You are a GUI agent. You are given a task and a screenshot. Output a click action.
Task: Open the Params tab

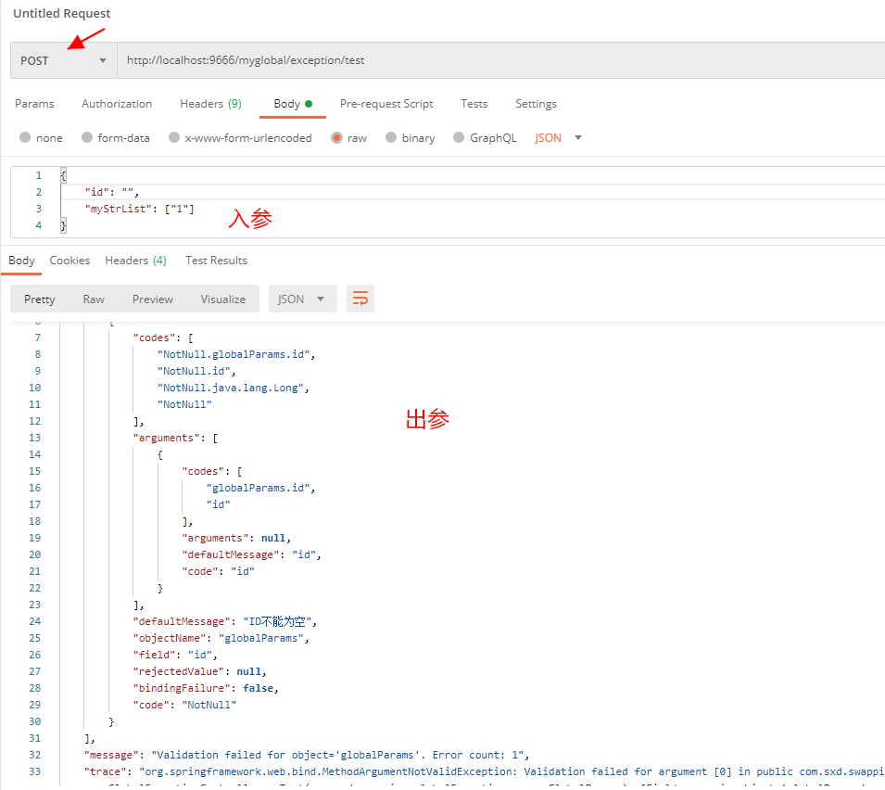pyautogui.click(x=34, y=104)
